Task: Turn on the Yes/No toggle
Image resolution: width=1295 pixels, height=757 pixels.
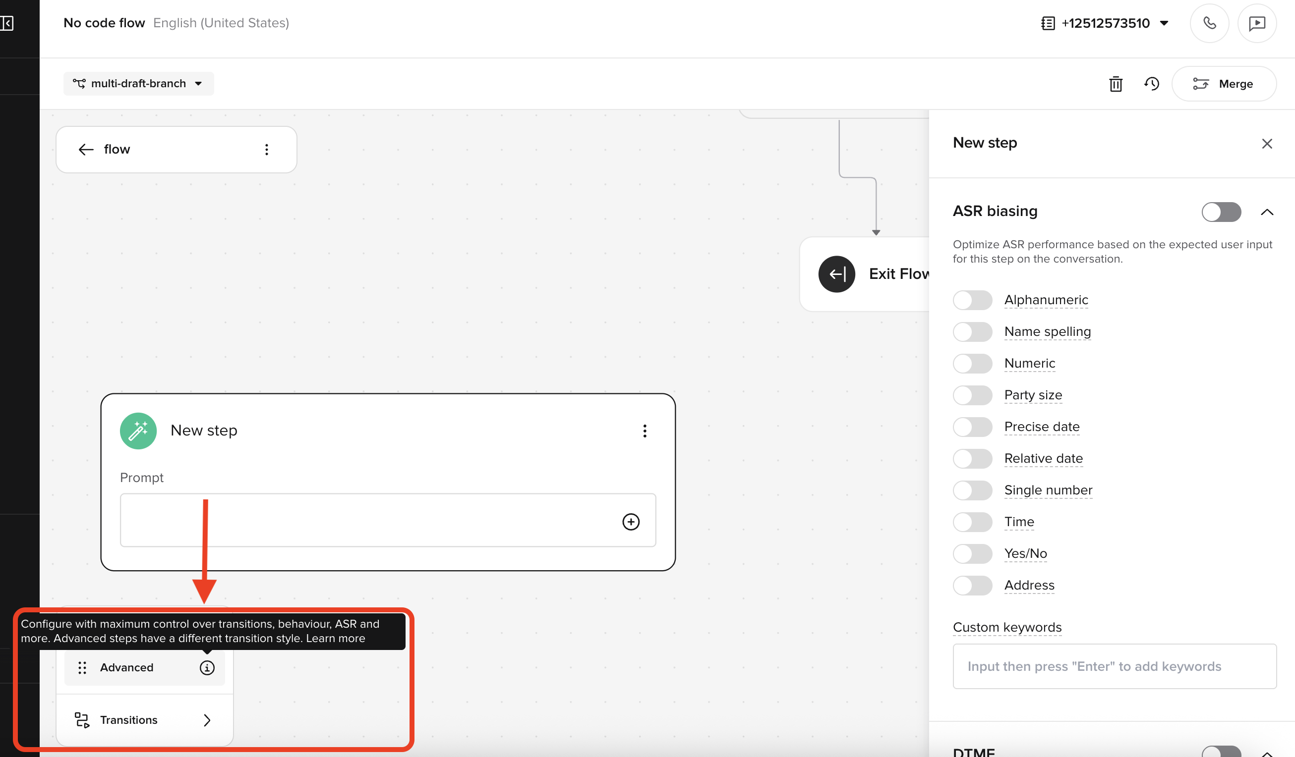Action: [972, 553]
